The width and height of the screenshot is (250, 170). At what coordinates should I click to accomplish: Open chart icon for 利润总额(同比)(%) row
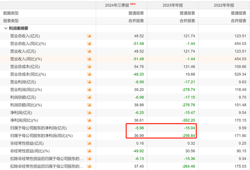pyautogui.click(x=89, y=105)
